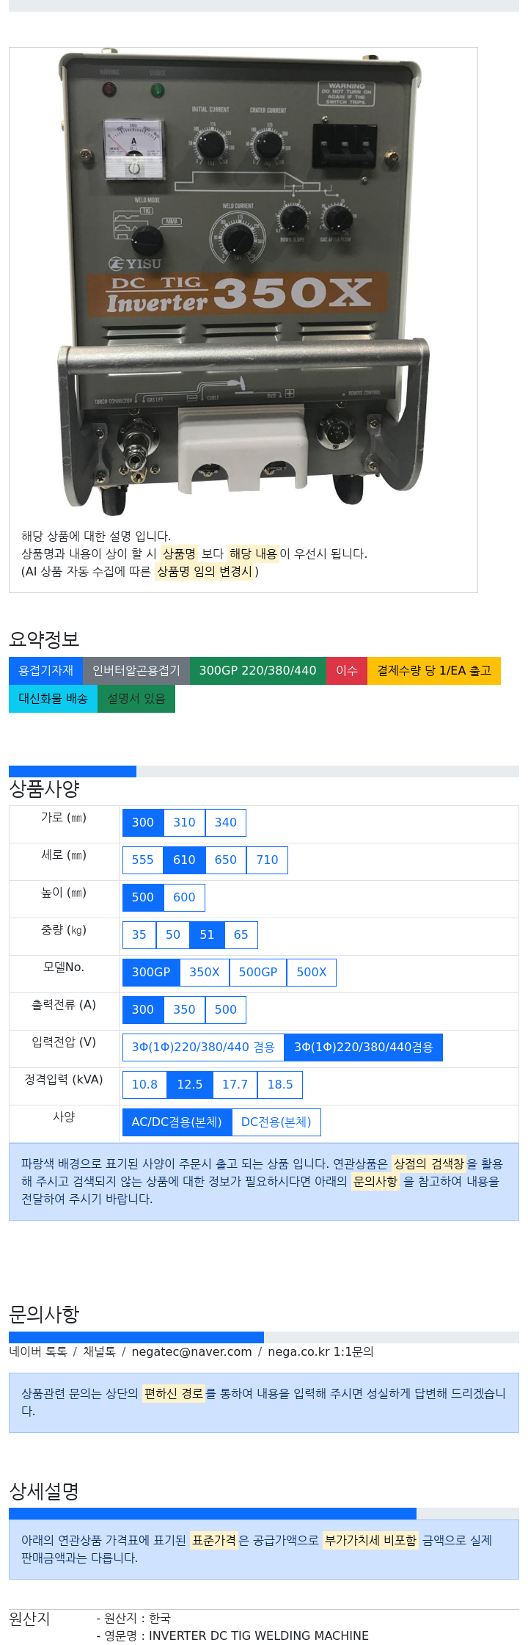Click the 대신화물 배송 shipping tag

tap(53, 699)
